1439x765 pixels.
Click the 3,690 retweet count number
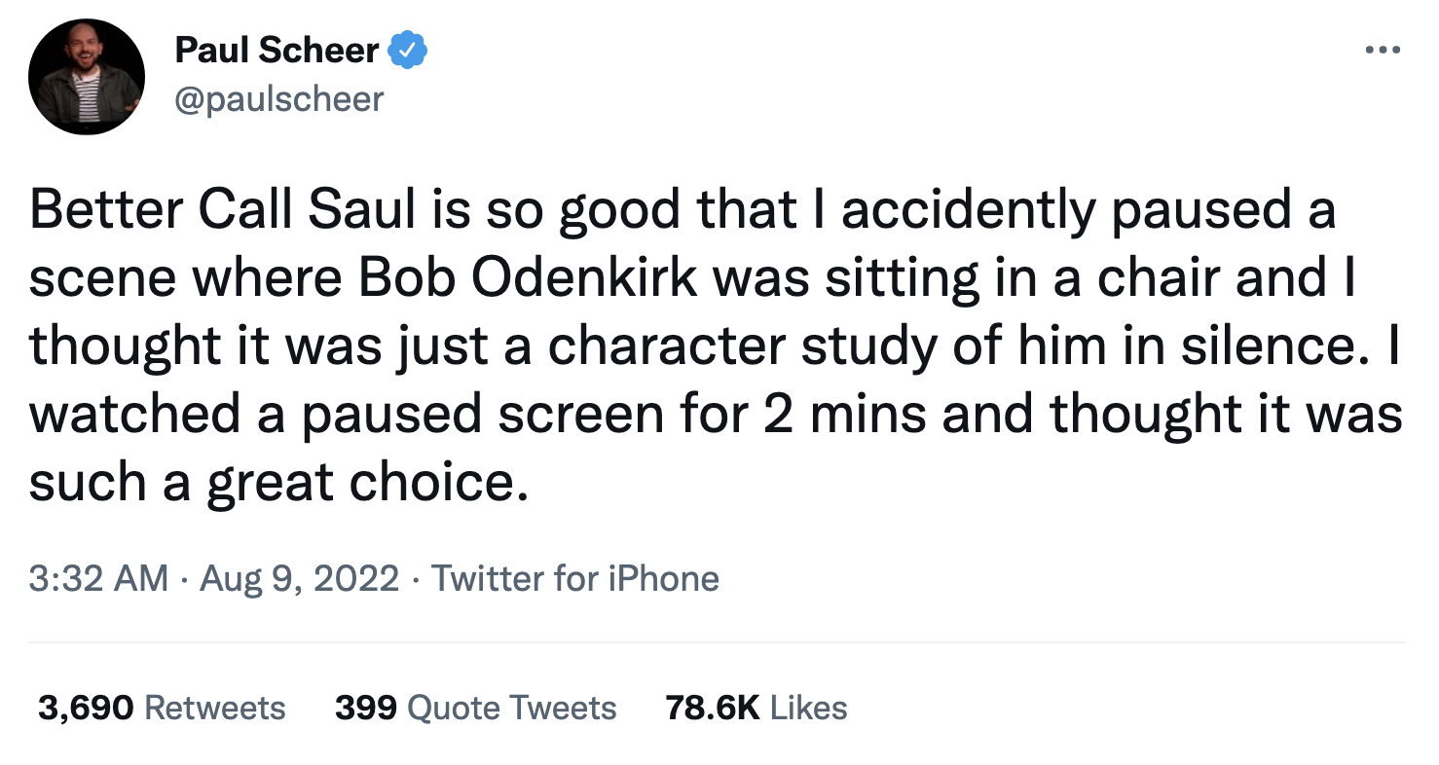pos(86,708)
